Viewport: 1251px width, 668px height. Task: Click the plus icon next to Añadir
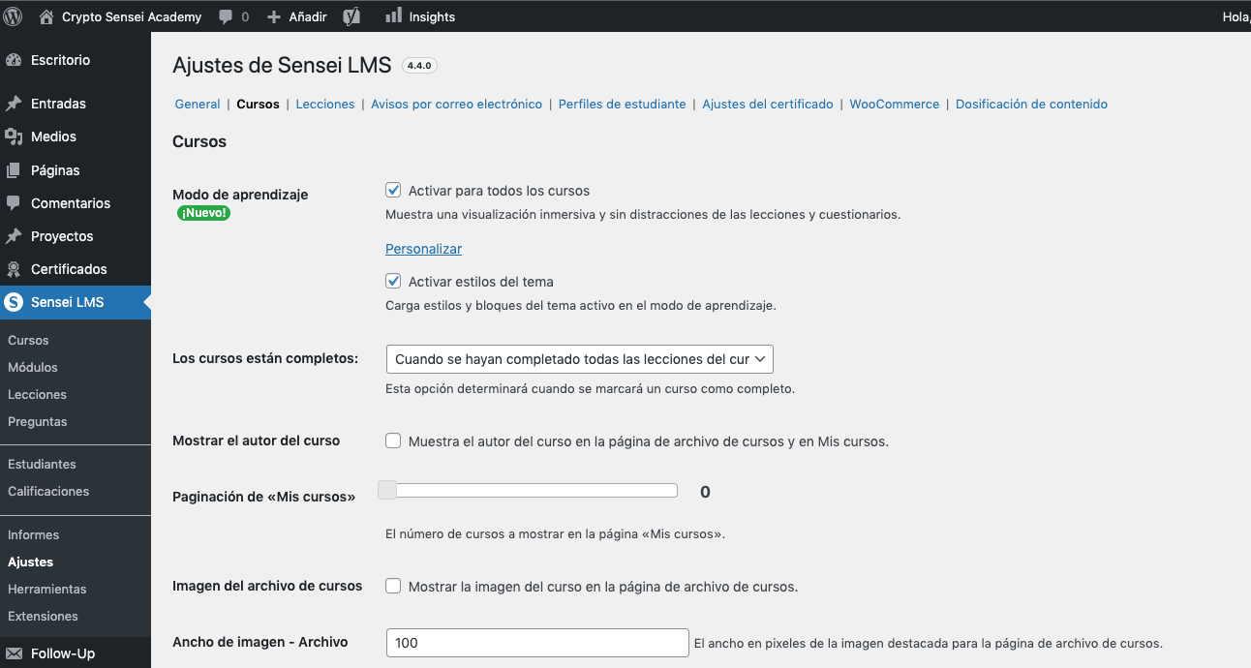274,16
